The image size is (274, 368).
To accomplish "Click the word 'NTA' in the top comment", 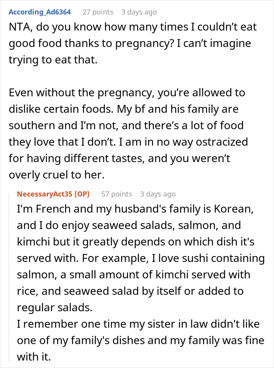I will [19, 27].
